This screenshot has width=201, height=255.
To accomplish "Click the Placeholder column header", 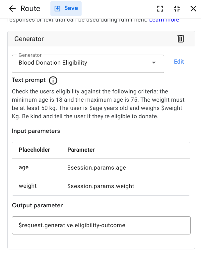I will (x=34, y=150).
